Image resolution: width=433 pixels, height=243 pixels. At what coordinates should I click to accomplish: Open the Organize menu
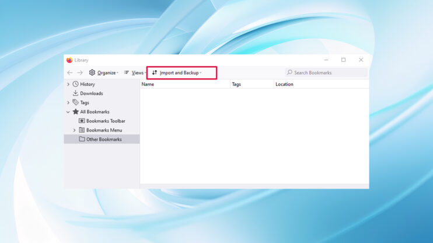click(104, 73)
